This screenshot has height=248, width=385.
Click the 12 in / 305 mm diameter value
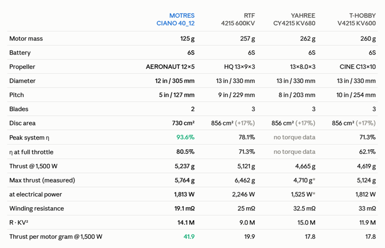pyautogui.click(x=175, y=81)
